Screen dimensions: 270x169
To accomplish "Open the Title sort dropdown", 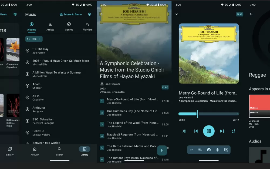I will point(34,39).
